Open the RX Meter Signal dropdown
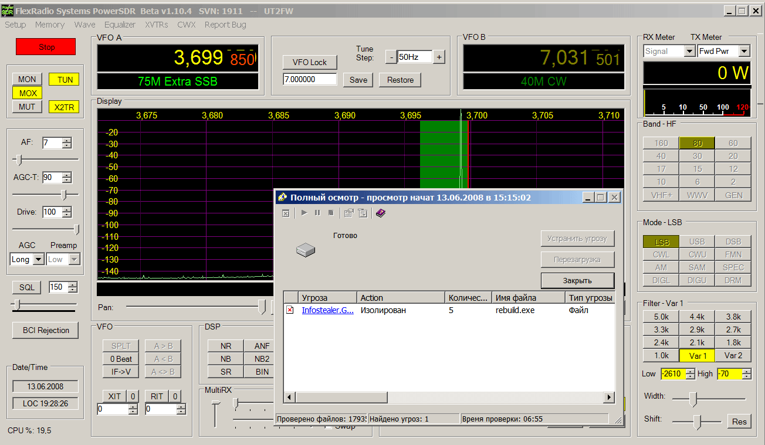 point(689,52)
